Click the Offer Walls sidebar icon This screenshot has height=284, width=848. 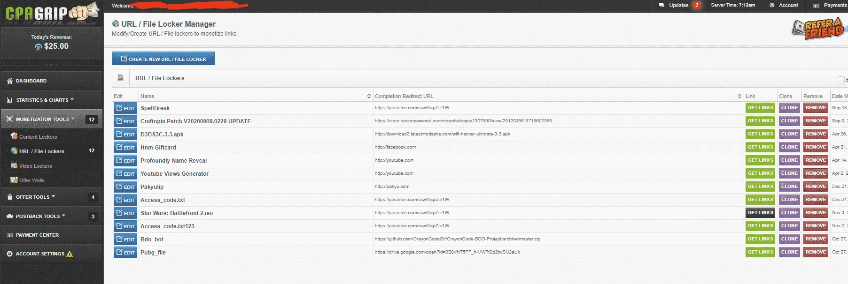(x=14, y=180)
